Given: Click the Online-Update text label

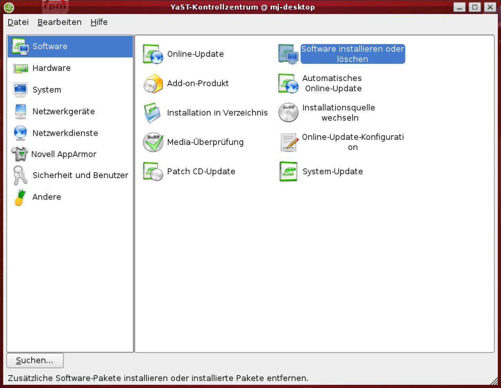Looking at the screenshot, I should click(x=195, y=54).
